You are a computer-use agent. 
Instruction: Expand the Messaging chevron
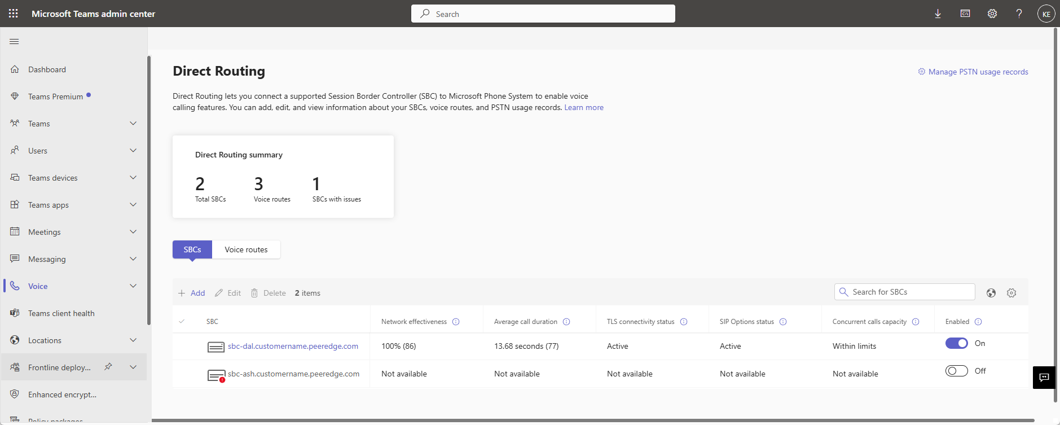[x=133, y=259]
